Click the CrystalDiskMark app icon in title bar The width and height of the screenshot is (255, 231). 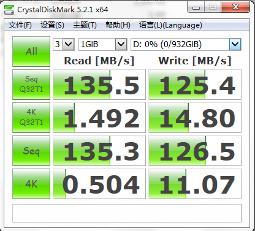click(x=9, y=10)
